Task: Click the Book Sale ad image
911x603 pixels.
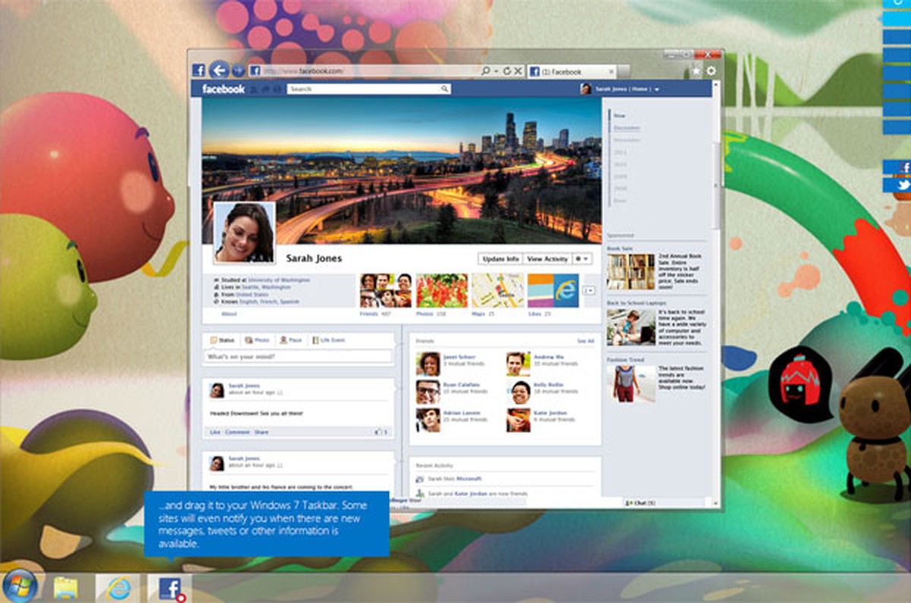Action: coord(630,271)
